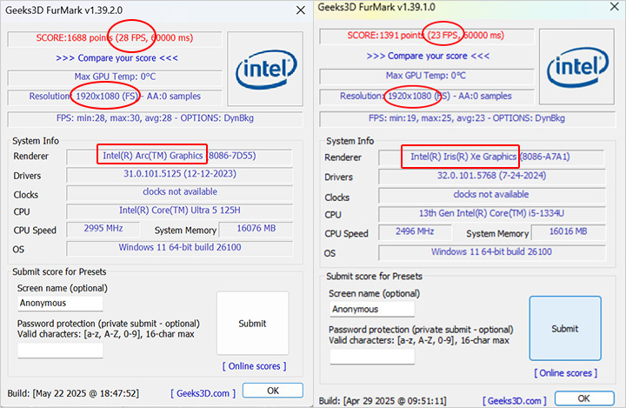Submit the score in FurMark v1.39.1.0 window
The height and width of the screenshot is (408, 626).
pos(565,329)
